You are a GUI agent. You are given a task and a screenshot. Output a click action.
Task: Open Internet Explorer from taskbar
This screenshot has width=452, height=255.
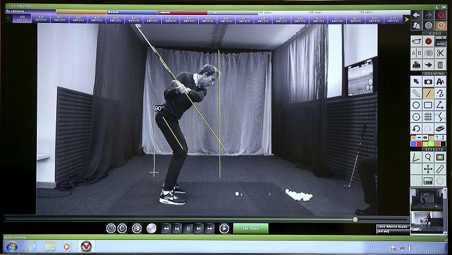[x=31, y=247]
